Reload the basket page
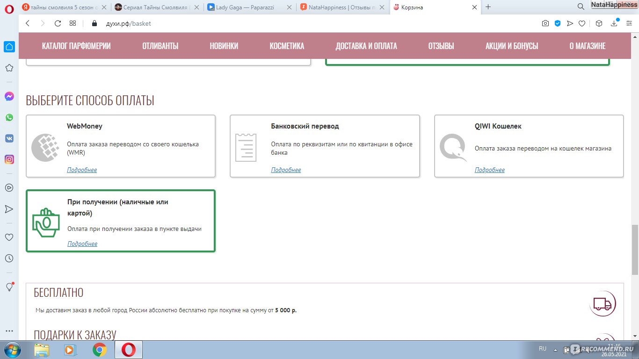The height and width of the screenshot is (359, 639). pos(58,23)
